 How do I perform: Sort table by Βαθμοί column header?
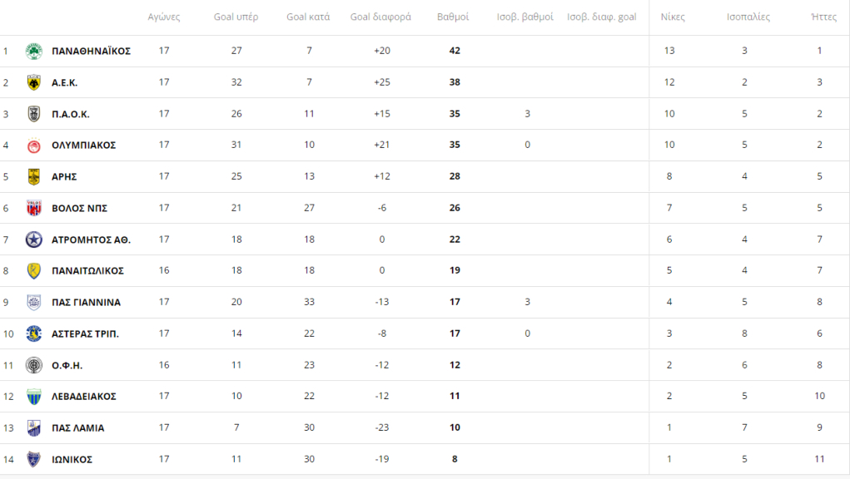[453, 17]
